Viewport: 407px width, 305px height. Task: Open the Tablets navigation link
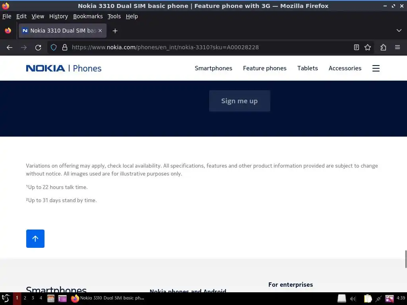[307, 68]
